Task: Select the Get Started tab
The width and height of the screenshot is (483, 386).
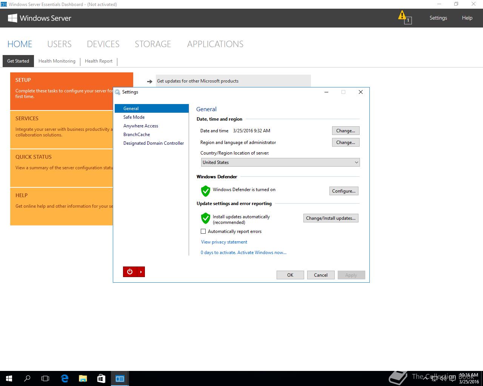Action: point(18,61)
